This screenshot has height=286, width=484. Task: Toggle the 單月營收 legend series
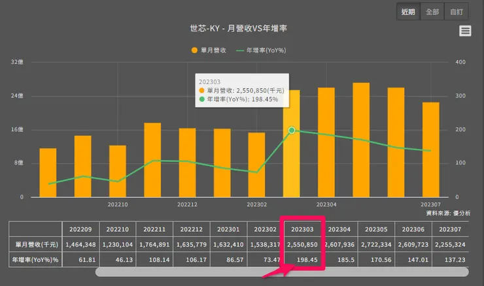pyautogui.click(x=209, y=50)
